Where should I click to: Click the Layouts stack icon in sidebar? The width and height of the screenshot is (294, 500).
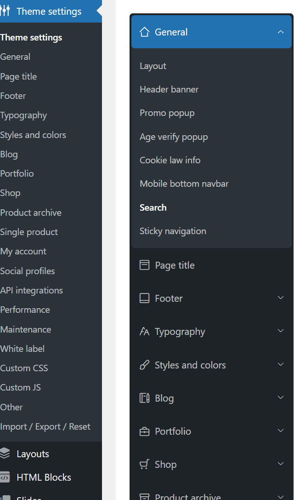[x=5, y=454]
